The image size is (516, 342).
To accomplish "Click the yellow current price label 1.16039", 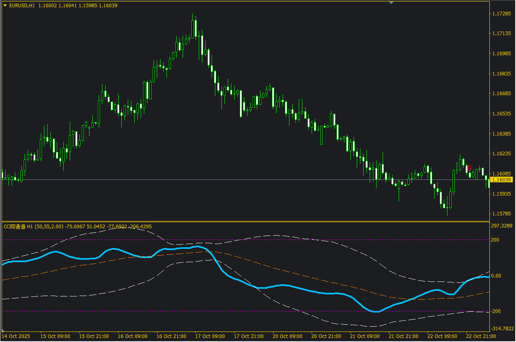I will point(501,179).
